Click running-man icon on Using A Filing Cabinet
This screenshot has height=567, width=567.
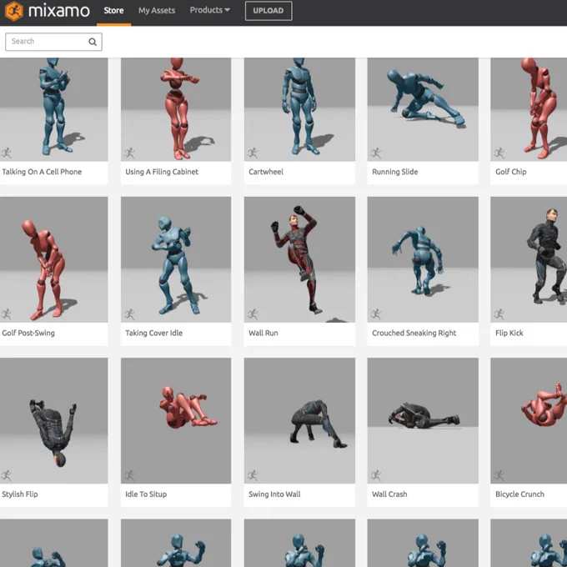pos(129,153)
